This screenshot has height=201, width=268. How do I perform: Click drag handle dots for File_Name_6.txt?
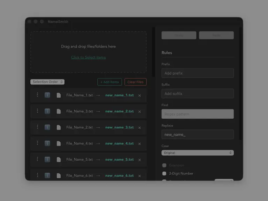point(37,175)
